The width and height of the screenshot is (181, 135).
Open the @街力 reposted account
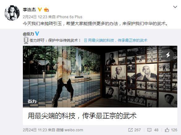coord(28,34)
